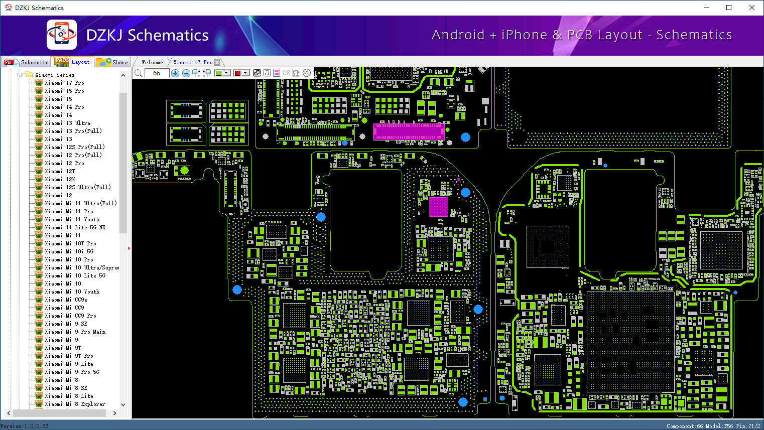Click the tree horizontal scroll left arrow

pos(9,413)
